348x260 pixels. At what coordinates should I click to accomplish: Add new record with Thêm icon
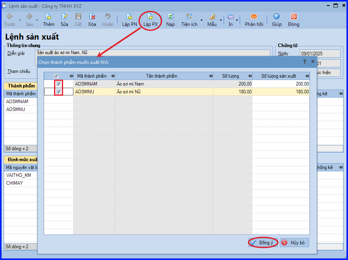[48, 16]
